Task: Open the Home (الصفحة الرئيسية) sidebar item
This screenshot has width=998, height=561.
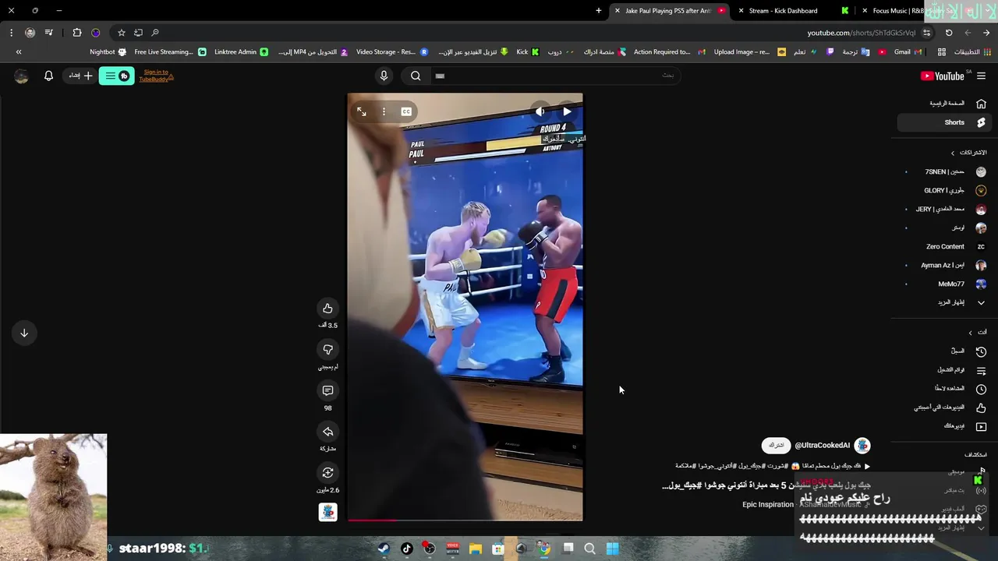Action: (943, 104)
